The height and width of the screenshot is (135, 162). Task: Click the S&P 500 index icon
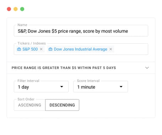coord(19,49)
